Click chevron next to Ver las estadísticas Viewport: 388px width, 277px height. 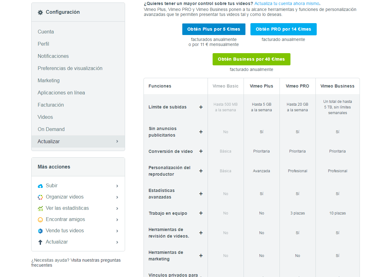[x=117, y=209]
